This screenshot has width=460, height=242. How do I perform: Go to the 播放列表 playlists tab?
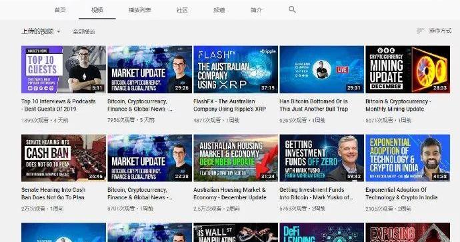point(139,10)
